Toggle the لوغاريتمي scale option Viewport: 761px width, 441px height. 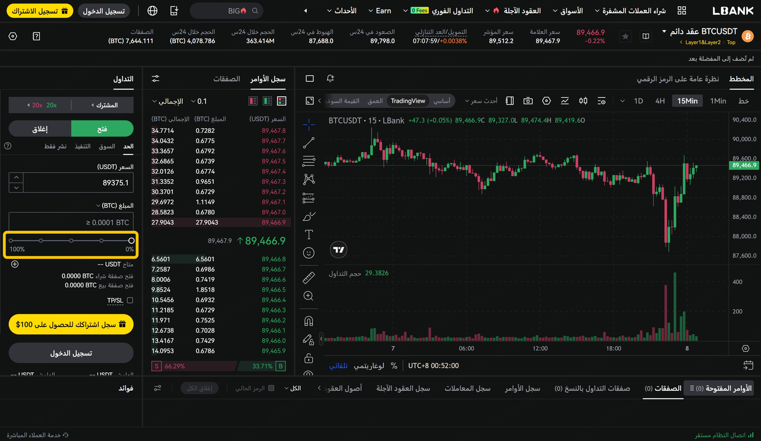369,366
